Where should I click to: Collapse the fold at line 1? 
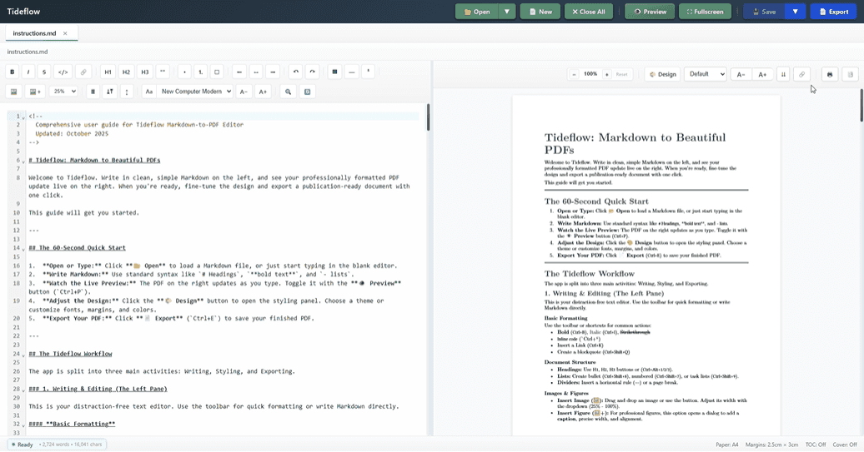pyautogui.click(x=23, y=117)
